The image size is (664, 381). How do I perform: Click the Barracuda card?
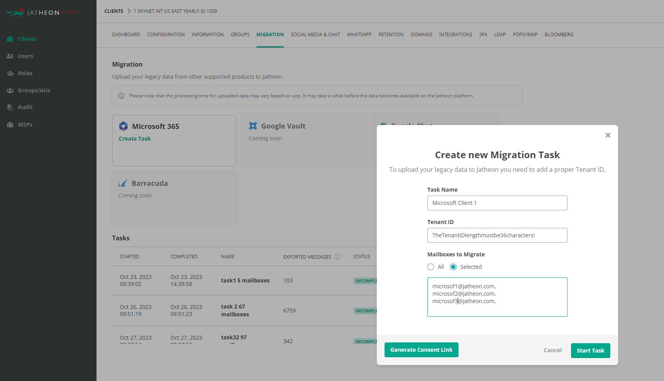pyautogui.click(x=174, y=198)
